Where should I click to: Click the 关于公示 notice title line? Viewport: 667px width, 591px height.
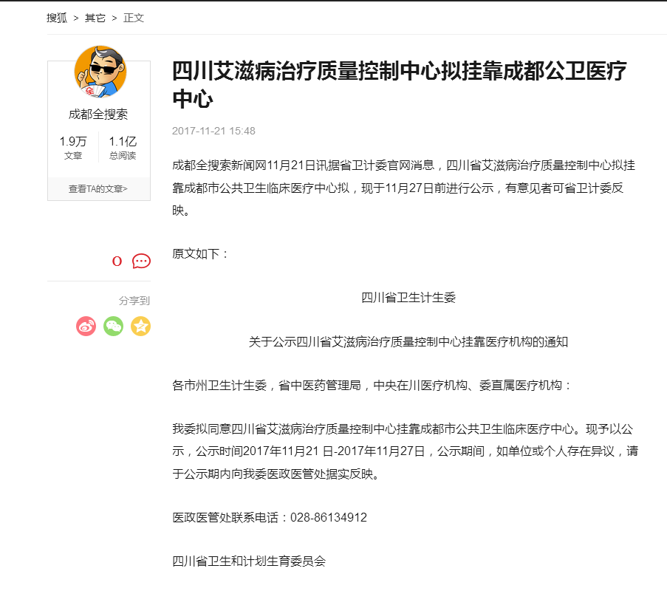tap(408, 341)
